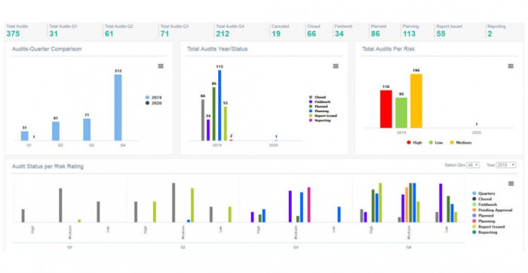This screenshot has width=528, height=273.
Task: Open the Select Qtrs dropdown
Action: tap(473, 165)
